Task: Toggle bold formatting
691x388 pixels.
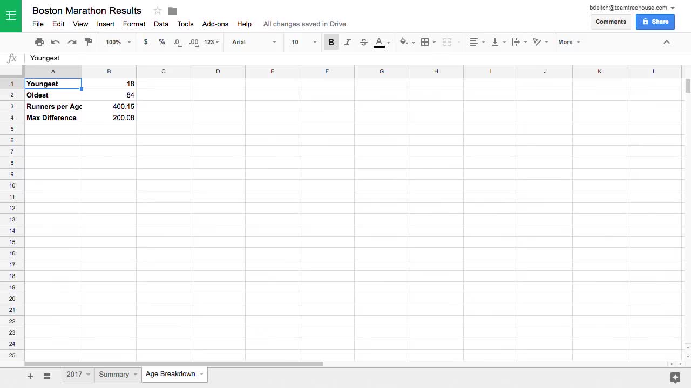Action: click(331, 42)
